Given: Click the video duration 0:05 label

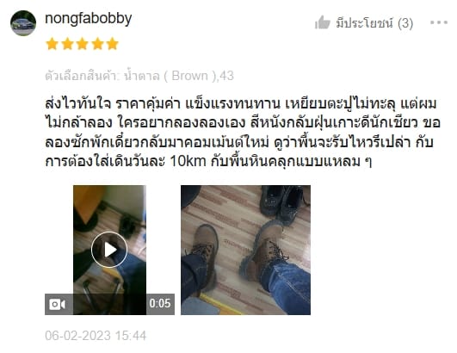Looking at the screenshot, I should click(x=160, y=303).
